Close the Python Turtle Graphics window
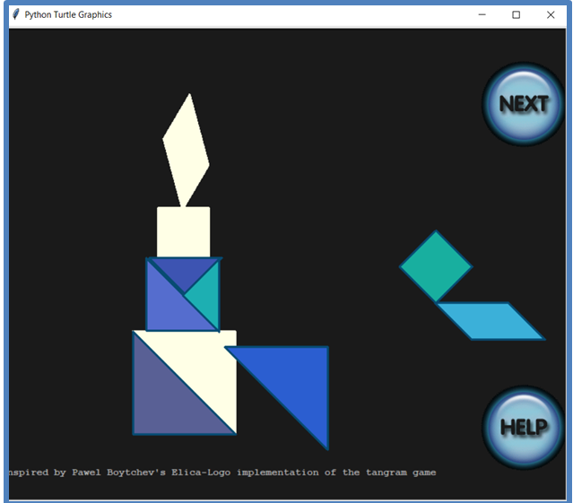Image resolution: width=573 pixels, height=503 pixels. pyautogui.click(x=551, y=14)
